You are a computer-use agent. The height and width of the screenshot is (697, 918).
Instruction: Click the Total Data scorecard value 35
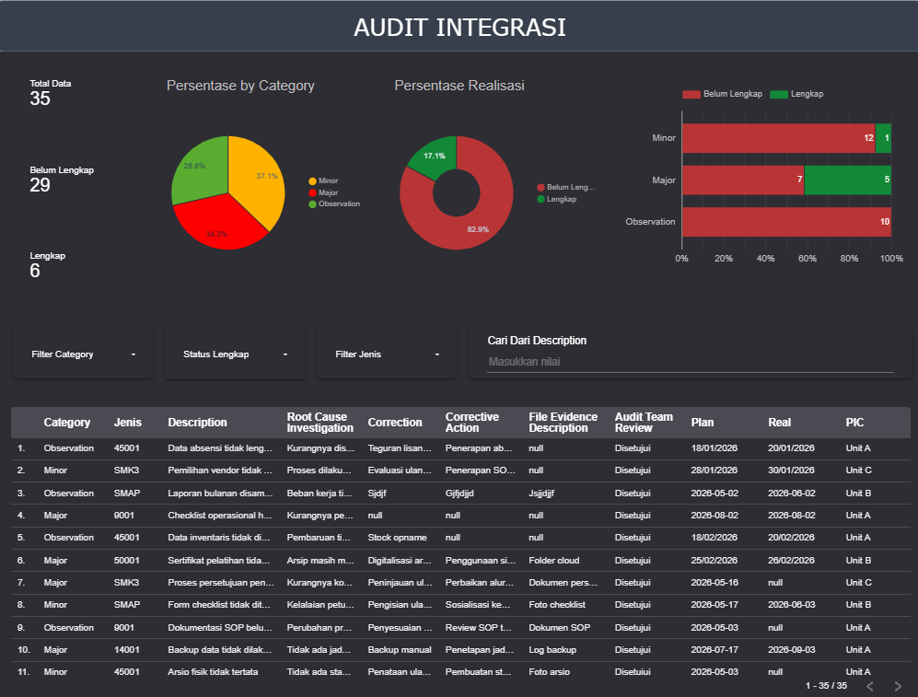[x=40, y=99]
